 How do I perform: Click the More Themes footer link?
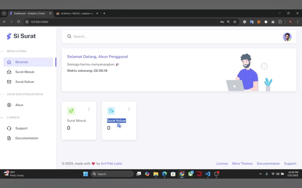242,164
